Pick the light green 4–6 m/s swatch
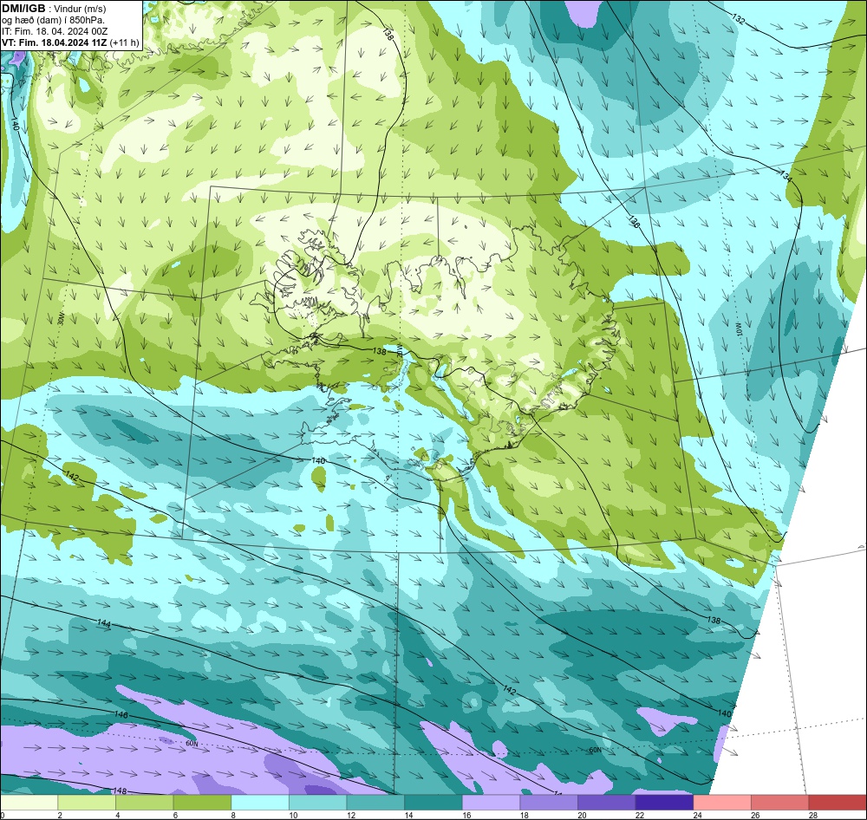 click(144, 803)
